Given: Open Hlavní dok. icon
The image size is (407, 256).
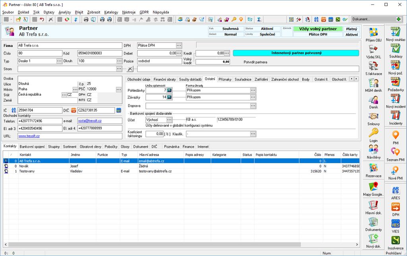Looking at the screenshot, I should pos(373,208).
